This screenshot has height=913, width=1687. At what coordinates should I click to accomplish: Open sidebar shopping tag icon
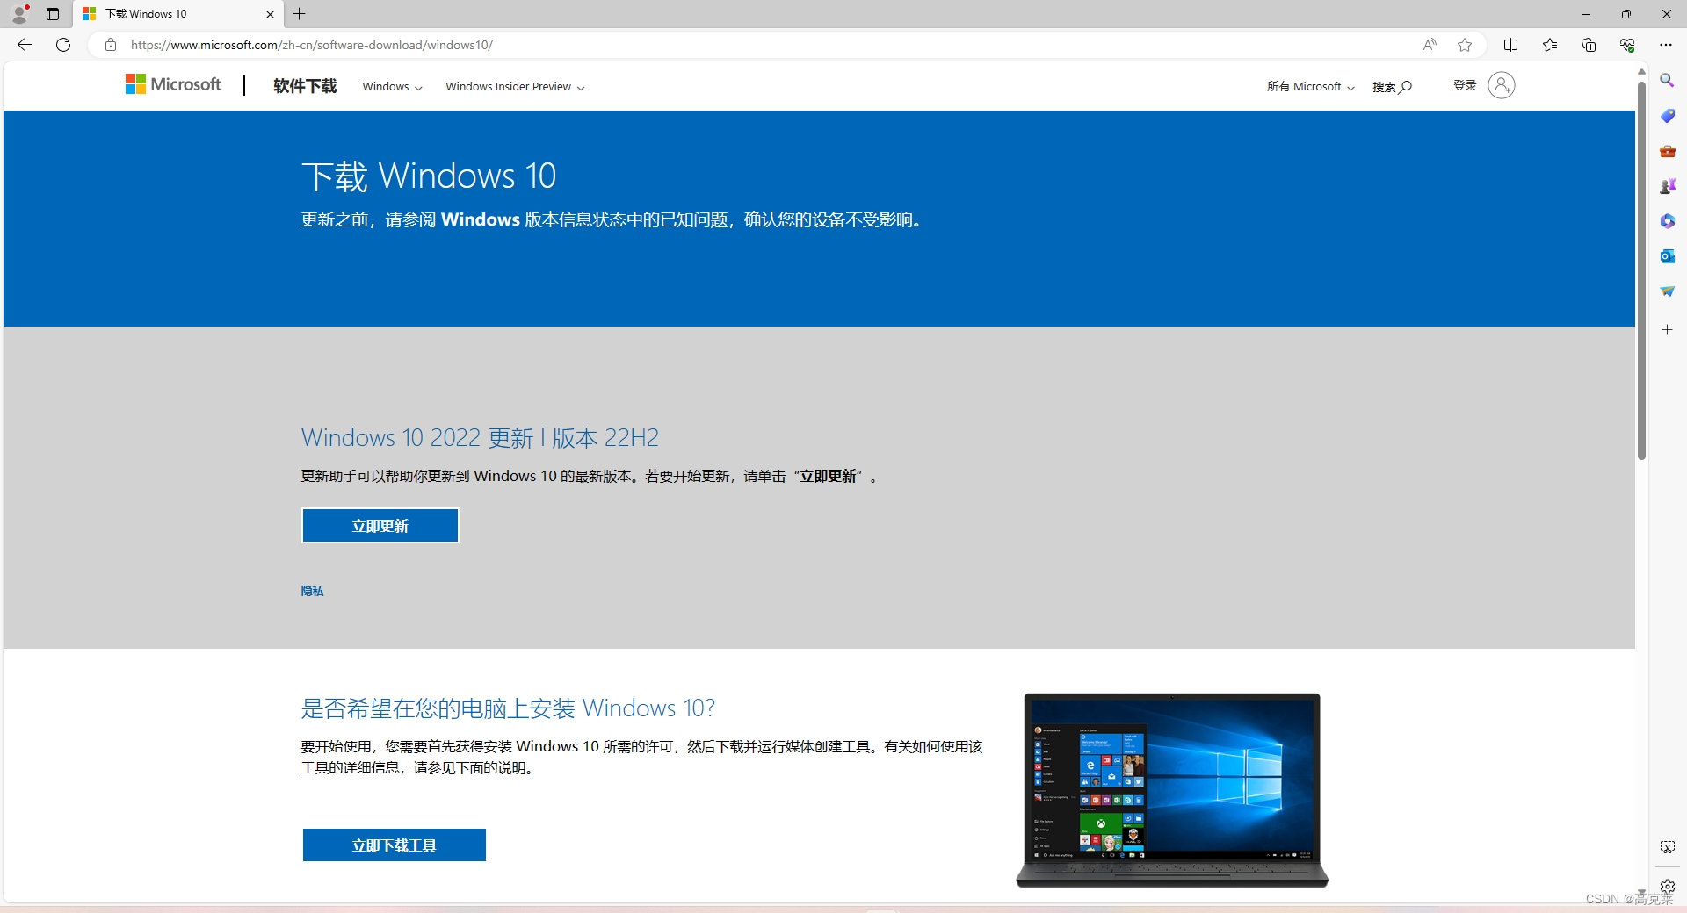(1667, 116)
